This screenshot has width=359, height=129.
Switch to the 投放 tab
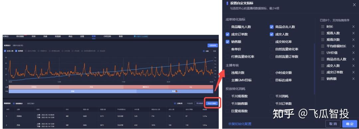(34, 37)
